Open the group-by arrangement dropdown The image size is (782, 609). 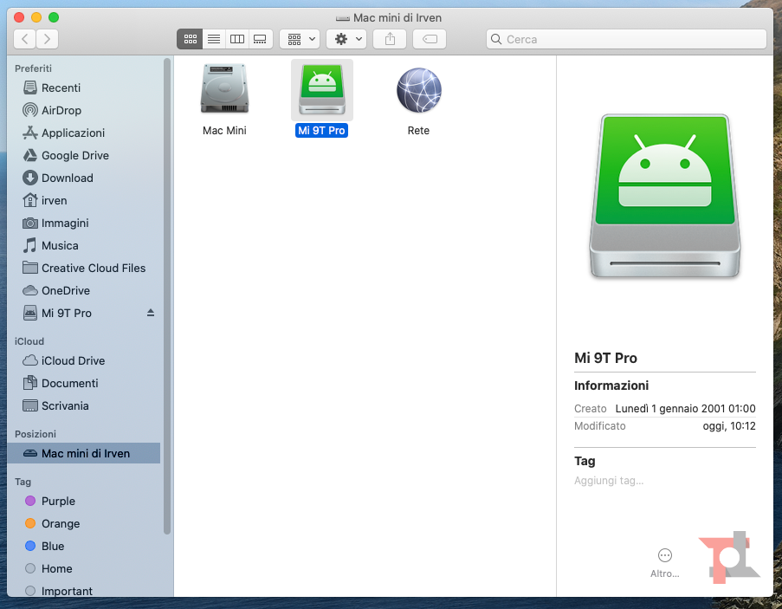click(x=301, y=39)
